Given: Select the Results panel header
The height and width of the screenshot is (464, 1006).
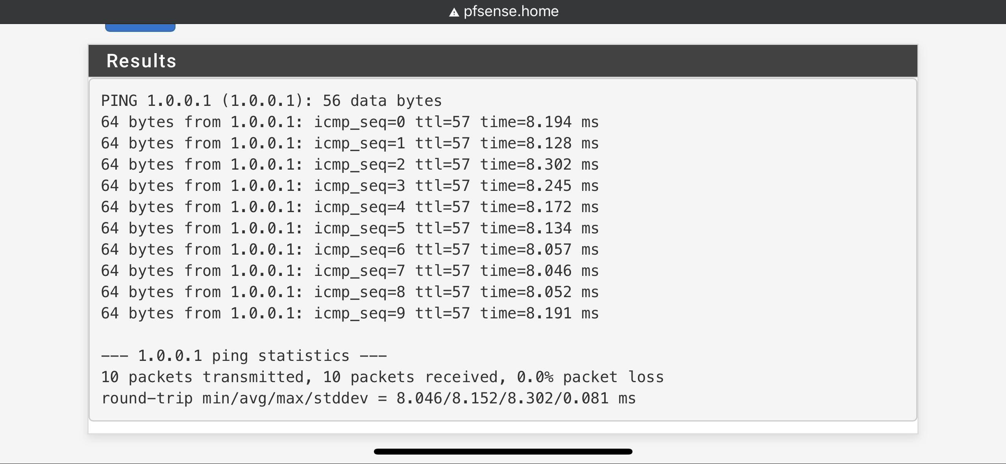Looking at the screenshot, I should tap(503, 61).
